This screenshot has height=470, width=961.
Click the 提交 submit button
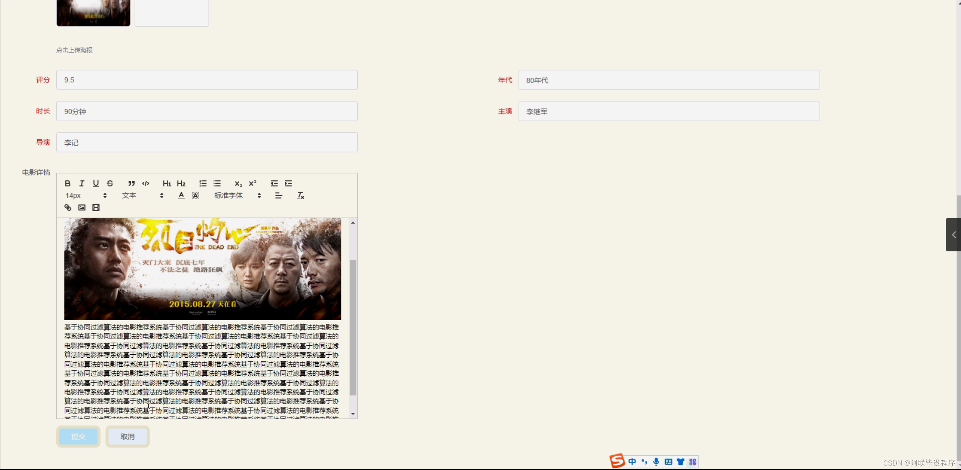tap(78, 437)
